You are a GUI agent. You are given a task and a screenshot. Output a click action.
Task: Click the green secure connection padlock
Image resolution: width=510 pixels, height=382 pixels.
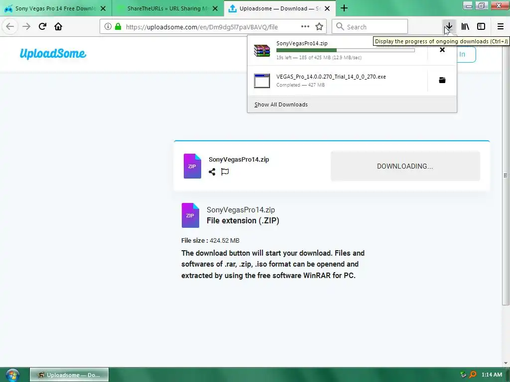[118, 27]
